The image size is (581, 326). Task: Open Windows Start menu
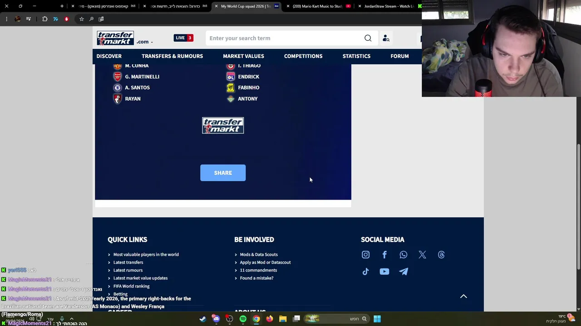tap(377, 319)
